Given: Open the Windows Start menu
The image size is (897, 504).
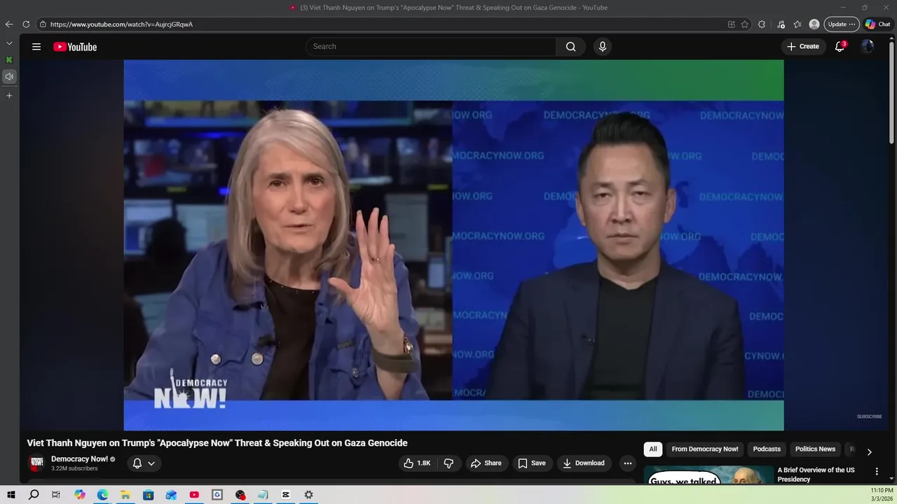Looking at the screenshot, I should click(11, 495).
